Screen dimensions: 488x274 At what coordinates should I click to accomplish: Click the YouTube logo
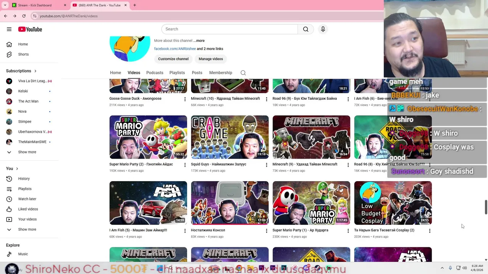(x=30, y=29)
